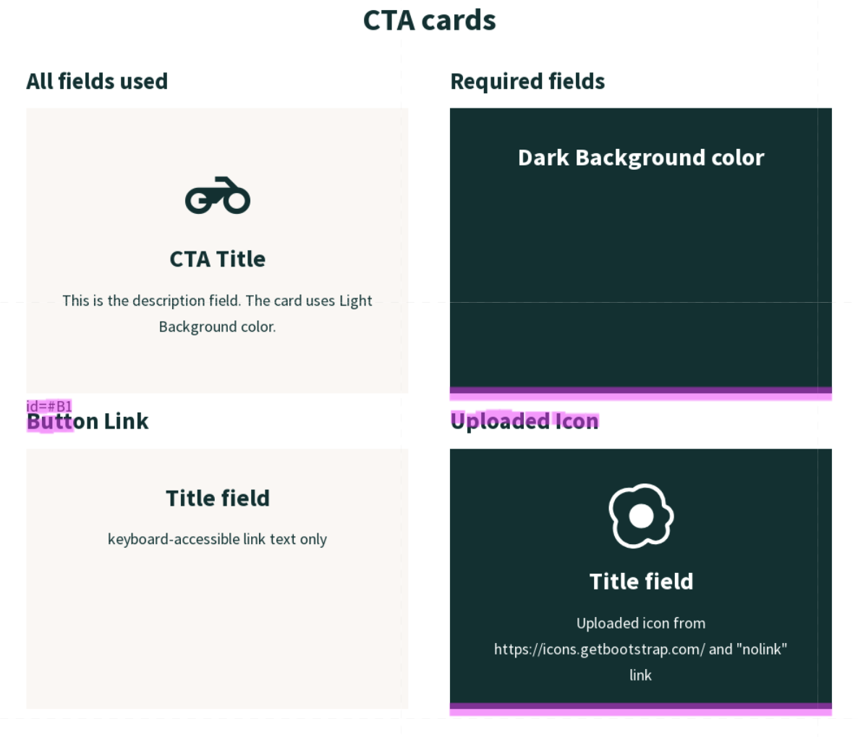Click the keyboard-accessible link text description
Viewport: 858px width, 737px height.
pyautogui.click(x=217, y=539)
